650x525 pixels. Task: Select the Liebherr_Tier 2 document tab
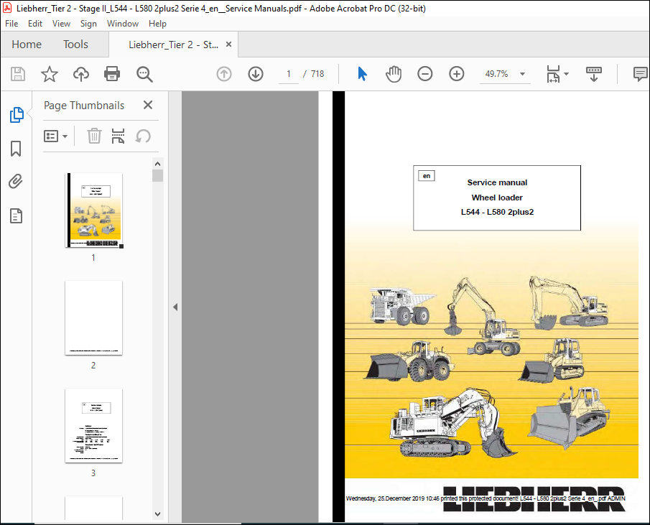point(173,45)
